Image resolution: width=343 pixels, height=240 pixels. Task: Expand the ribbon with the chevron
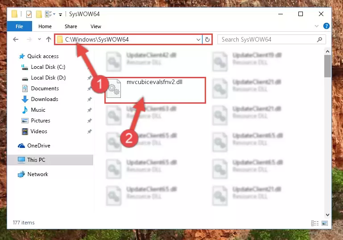pyautogui.click(x=317, y=26)
